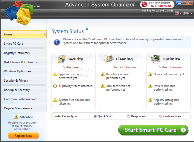Click the large blue information icon
Viewport: 194px width, 142px height.
57,42
